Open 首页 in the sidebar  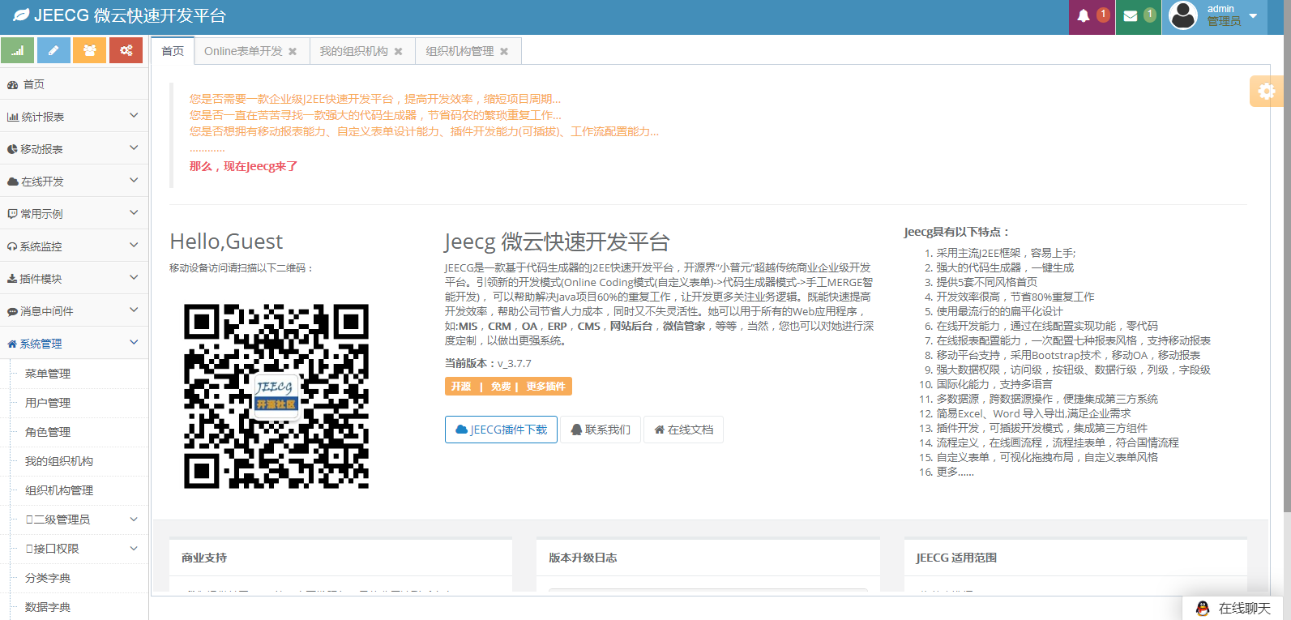pos(74,84)
